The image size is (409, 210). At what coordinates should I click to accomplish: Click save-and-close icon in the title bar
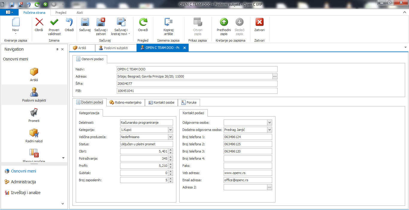point(20,4)
